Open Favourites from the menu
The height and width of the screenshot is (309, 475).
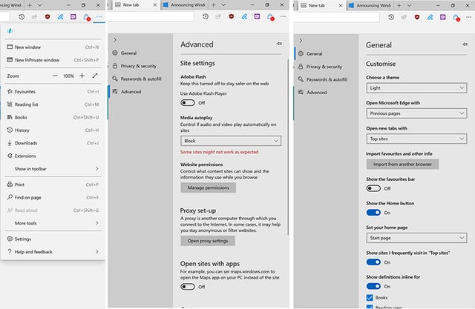(53, 91)
